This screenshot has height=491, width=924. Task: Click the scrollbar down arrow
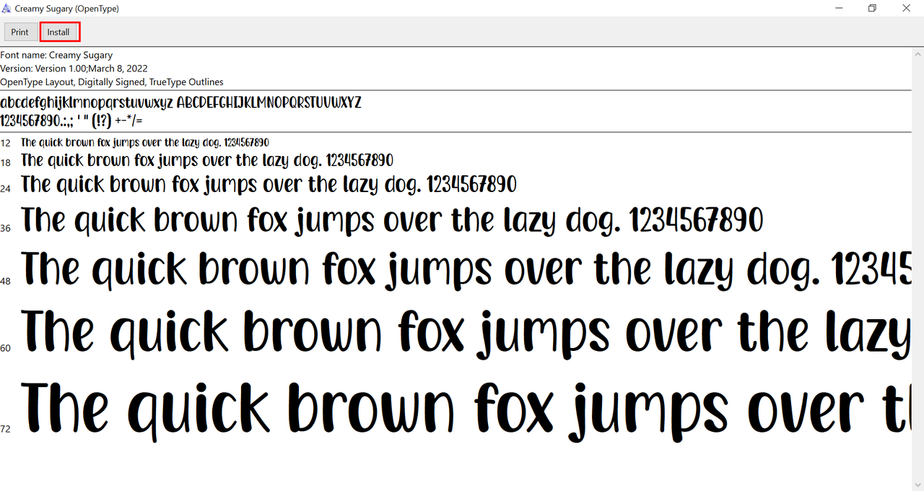(x=918, y=485)
